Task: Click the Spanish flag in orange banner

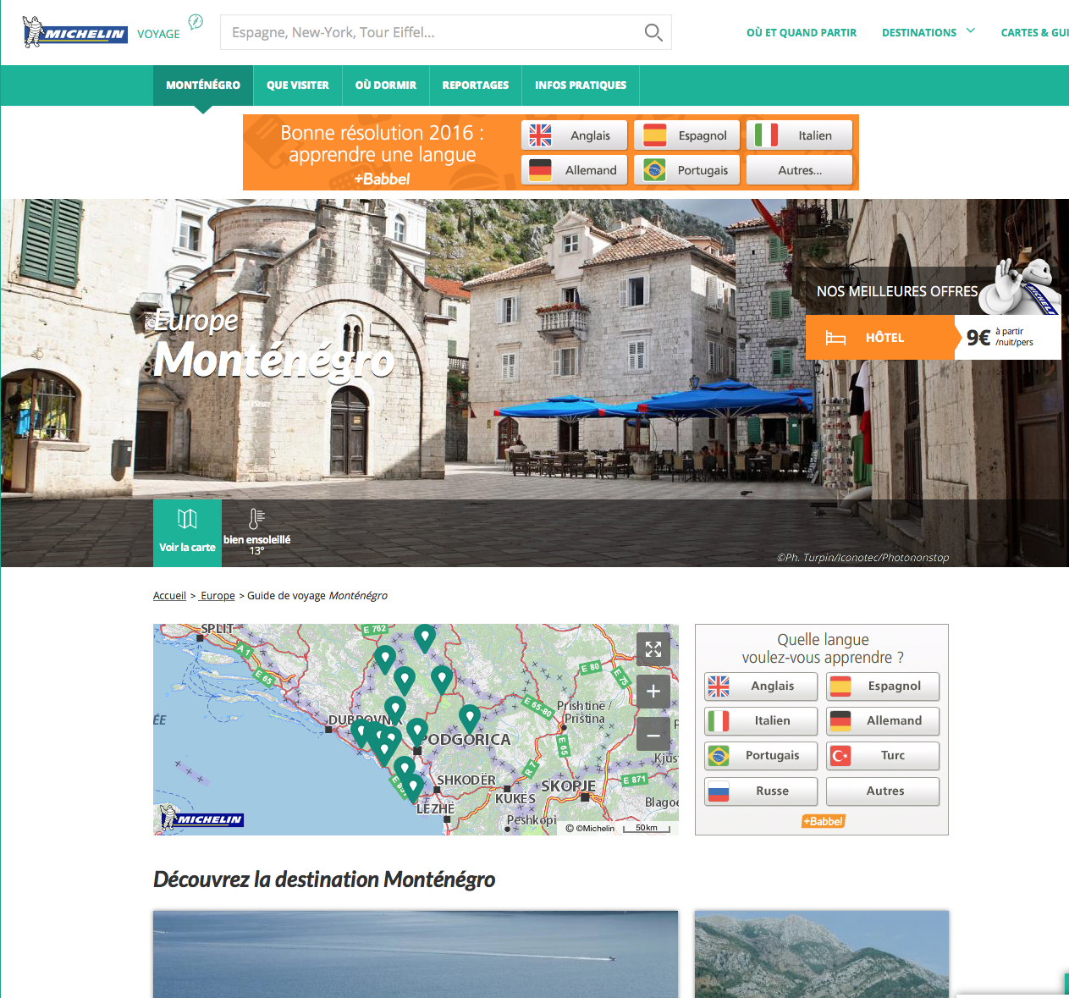Action: click(x=654, y=135)
